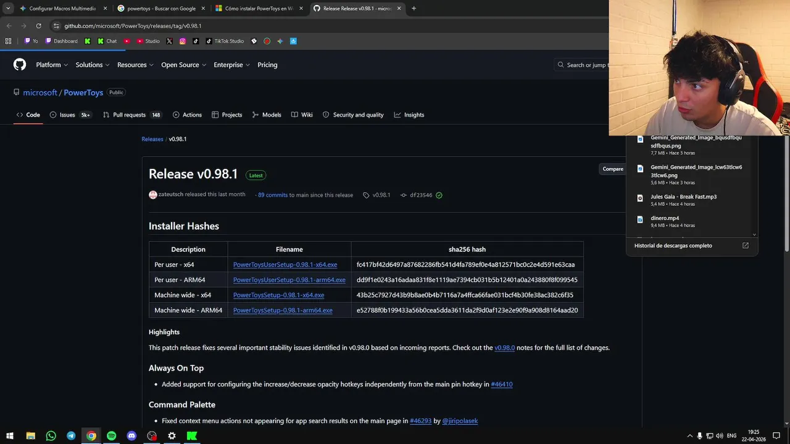Click the file icon for Jules Gaia - Break Fast.mp3
Viewport: 790px width, 444px height.
click(640, 198)
